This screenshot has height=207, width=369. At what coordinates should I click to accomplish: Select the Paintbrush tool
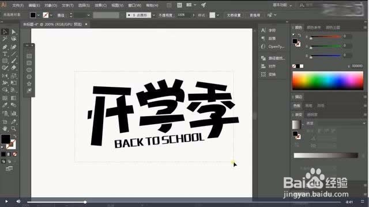[x=14, y=61]
